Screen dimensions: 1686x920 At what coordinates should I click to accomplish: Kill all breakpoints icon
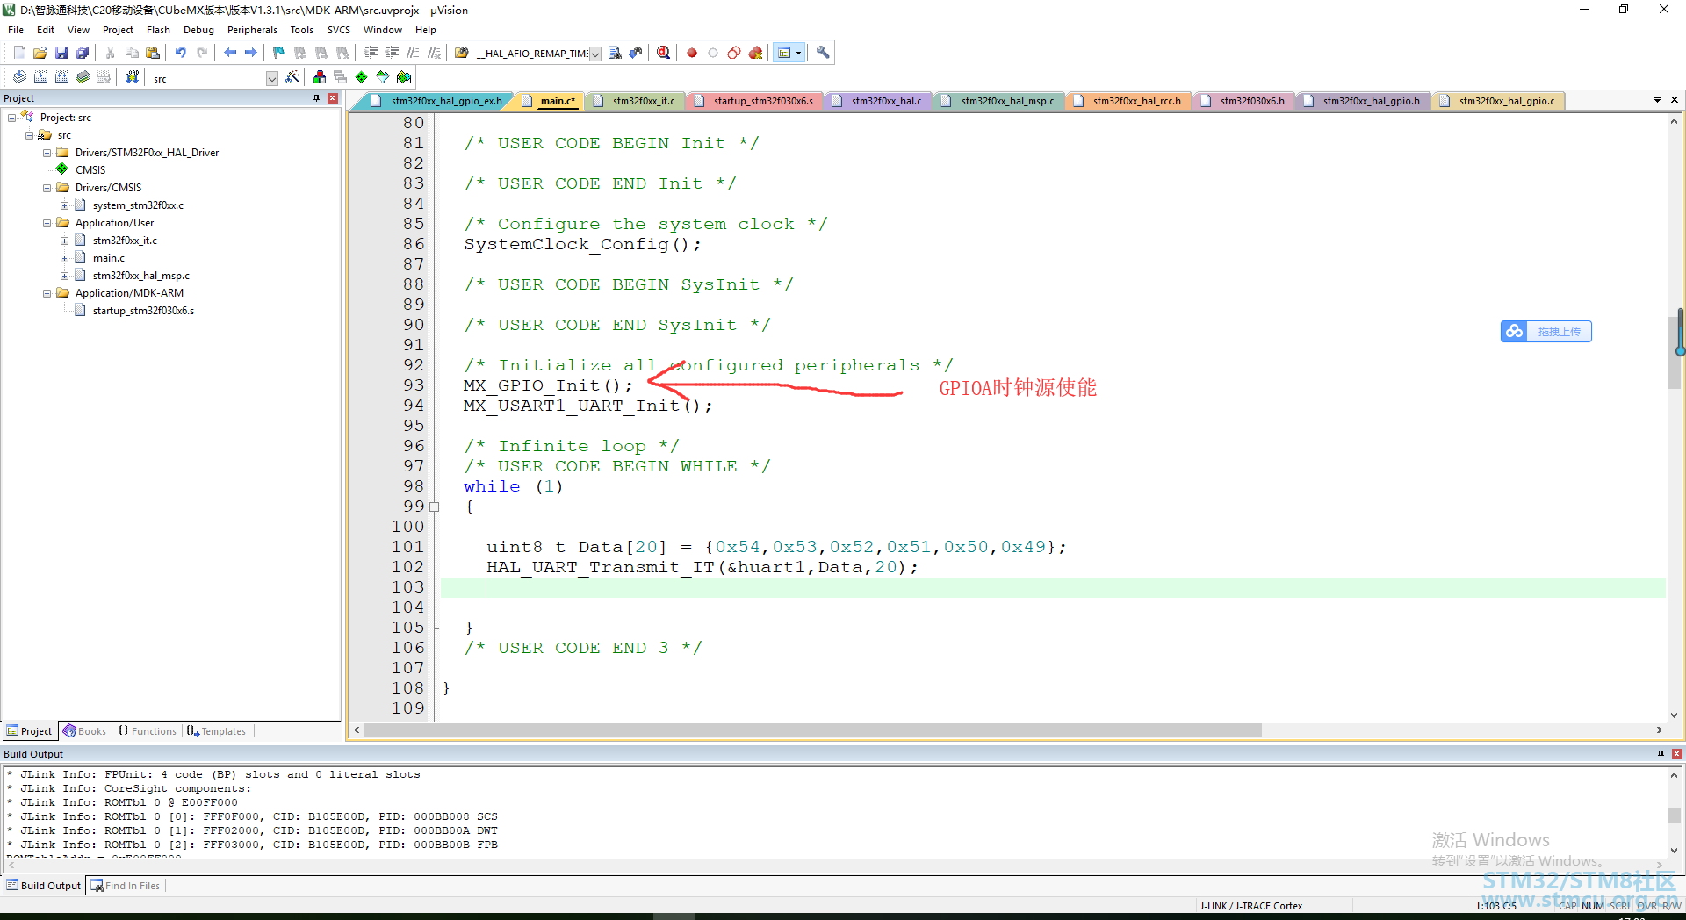[755, 53]
